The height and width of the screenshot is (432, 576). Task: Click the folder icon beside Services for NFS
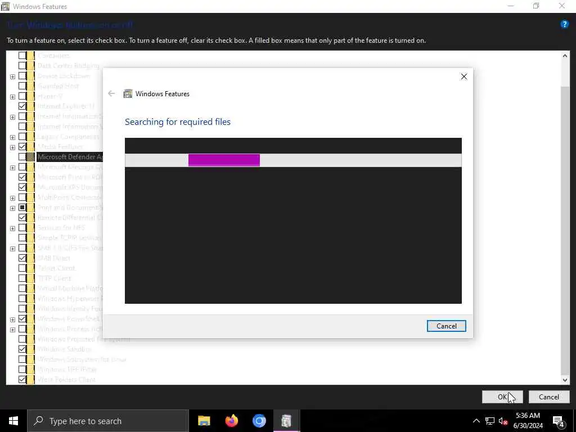[31, 228]
